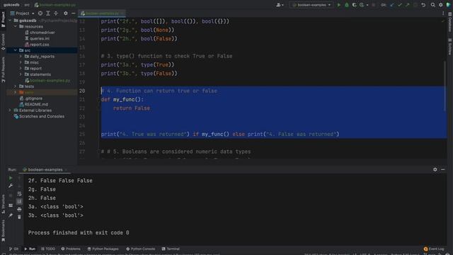Click the colorful JetBrains Toolbox icon in the top-right corner
453x255 pixels.
pos(448,5)
